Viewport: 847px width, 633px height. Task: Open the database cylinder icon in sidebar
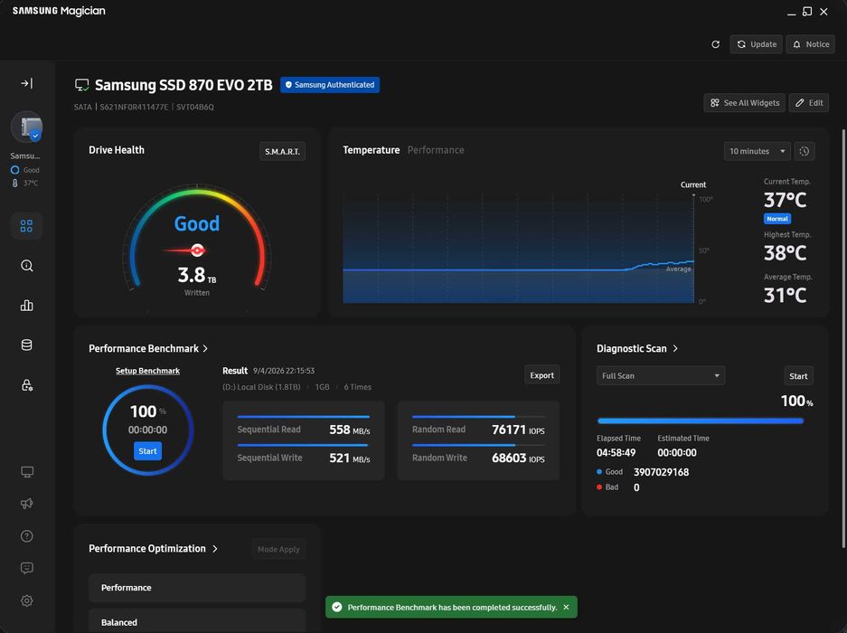pyautogui.click(x=26, y=345)
